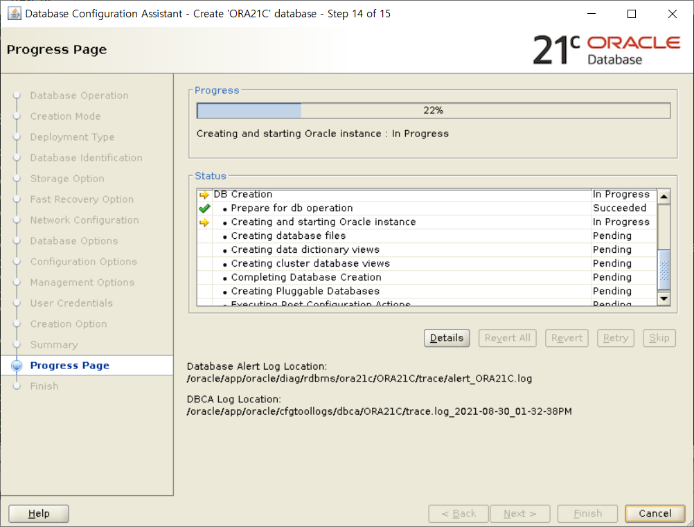The width and height of the screenshot is (694, 527).
Task: Click the green checkmark next to Prepare for db operation
Action: pyautogui.click(x=204, y=208)
